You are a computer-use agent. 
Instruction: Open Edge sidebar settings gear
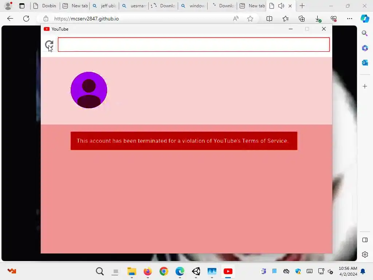click(365, 254)
